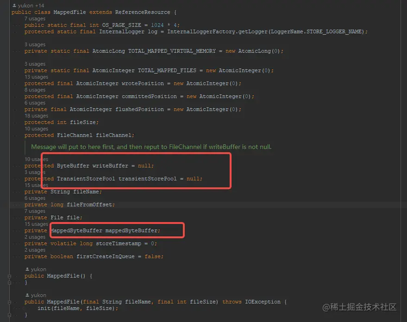407x322 pixels.
Task: Open the '18 usages' hint above fileSize
Action: coord(36,116)
